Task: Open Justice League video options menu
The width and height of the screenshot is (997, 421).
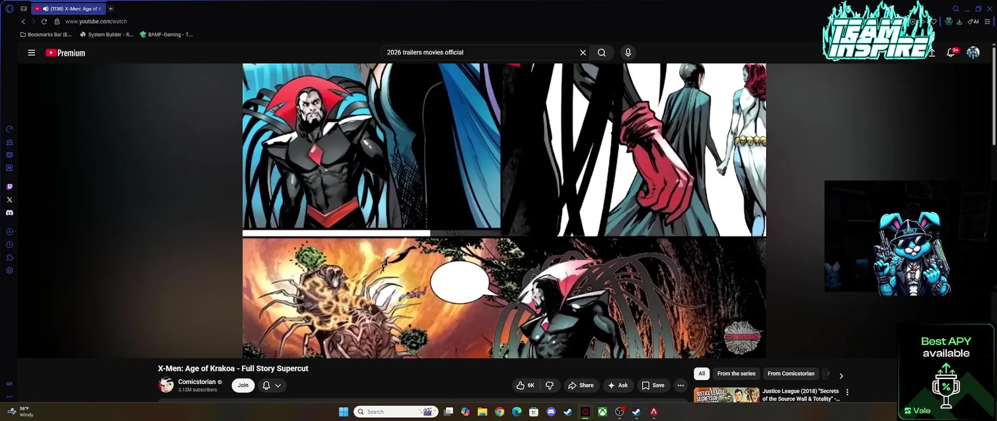Action: (x=847, y=392)
